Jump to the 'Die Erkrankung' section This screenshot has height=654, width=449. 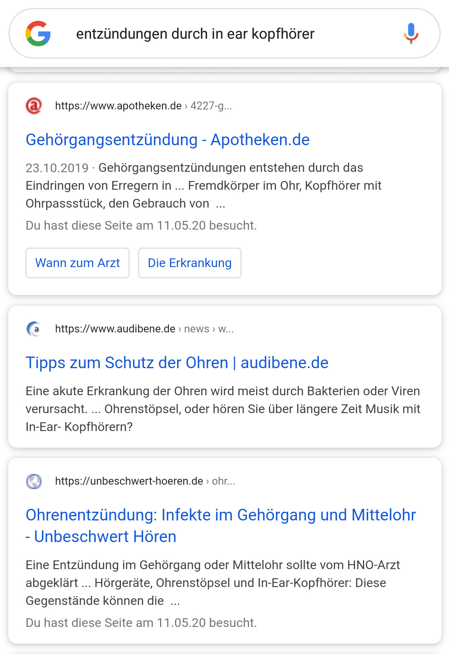pyautogui.click(x=190, y=263)
